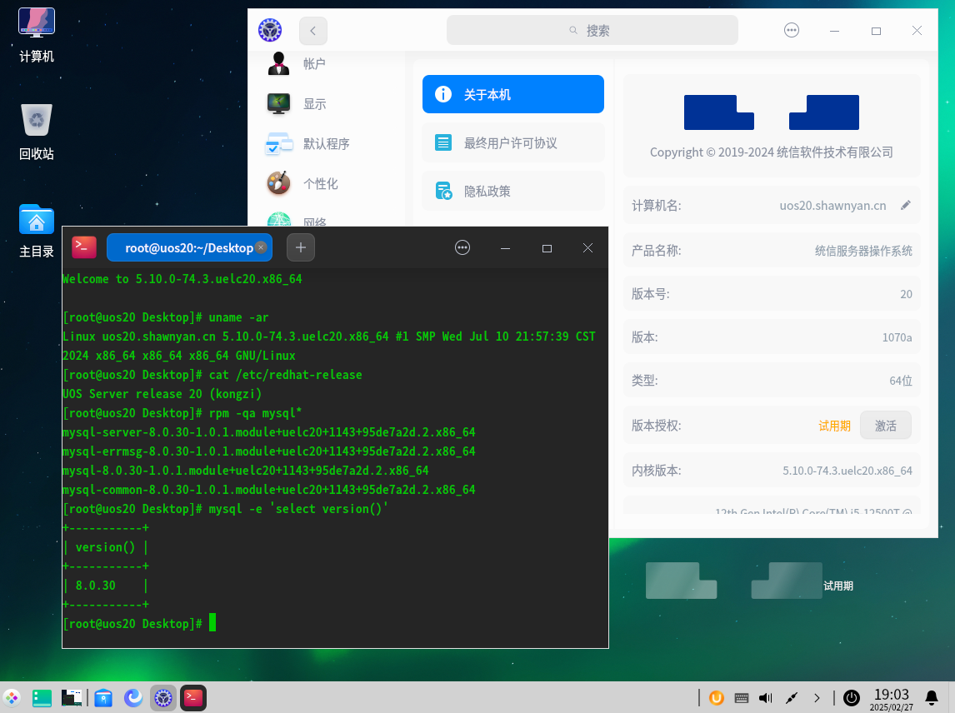
Task: Open the clock showing 19:03
Action: point(891,699)
